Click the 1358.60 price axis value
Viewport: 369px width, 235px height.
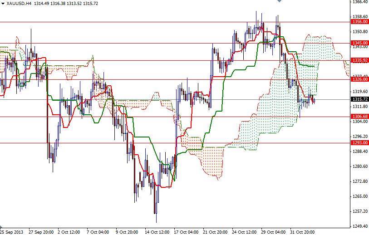[x=360, y=16]
